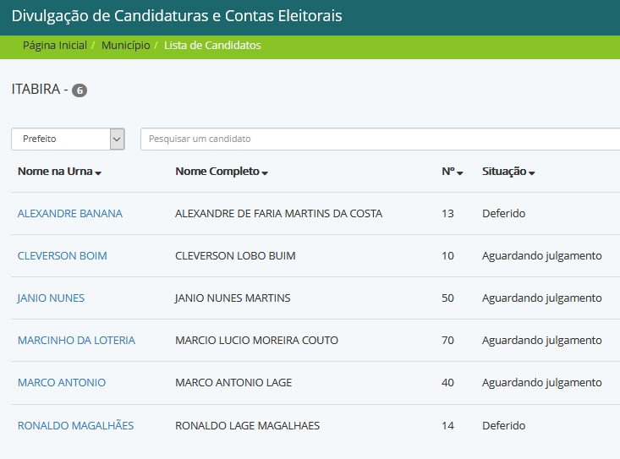Sort by Nº column arrow
Screen dimensions: 620x459
pyautogui.click(x=460, y=172)
